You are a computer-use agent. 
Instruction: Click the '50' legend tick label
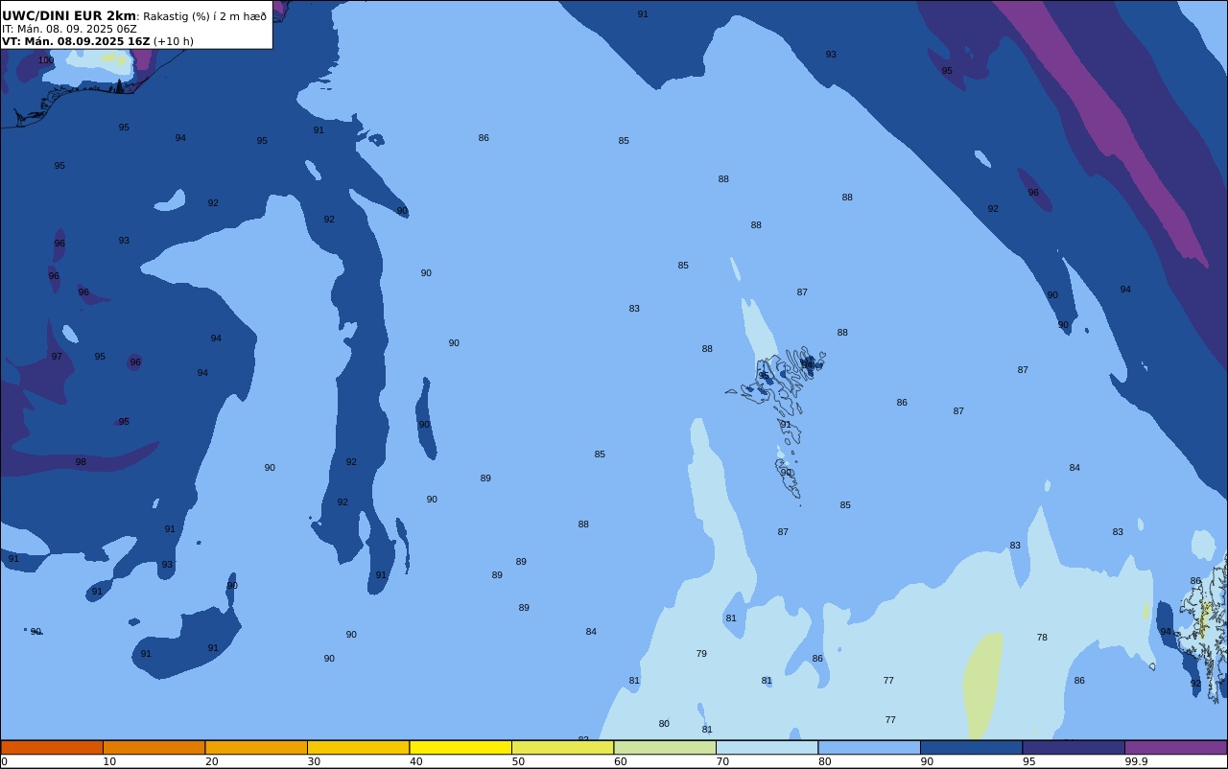point(518,761)
